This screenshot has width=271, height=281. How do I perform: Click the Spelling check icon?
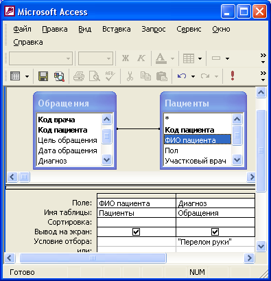[x=110, y=76]
